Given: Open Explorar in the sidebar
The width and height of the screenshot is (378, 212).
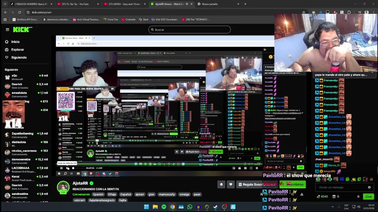Looking at the screenshot, I should [x=17, y=49].
